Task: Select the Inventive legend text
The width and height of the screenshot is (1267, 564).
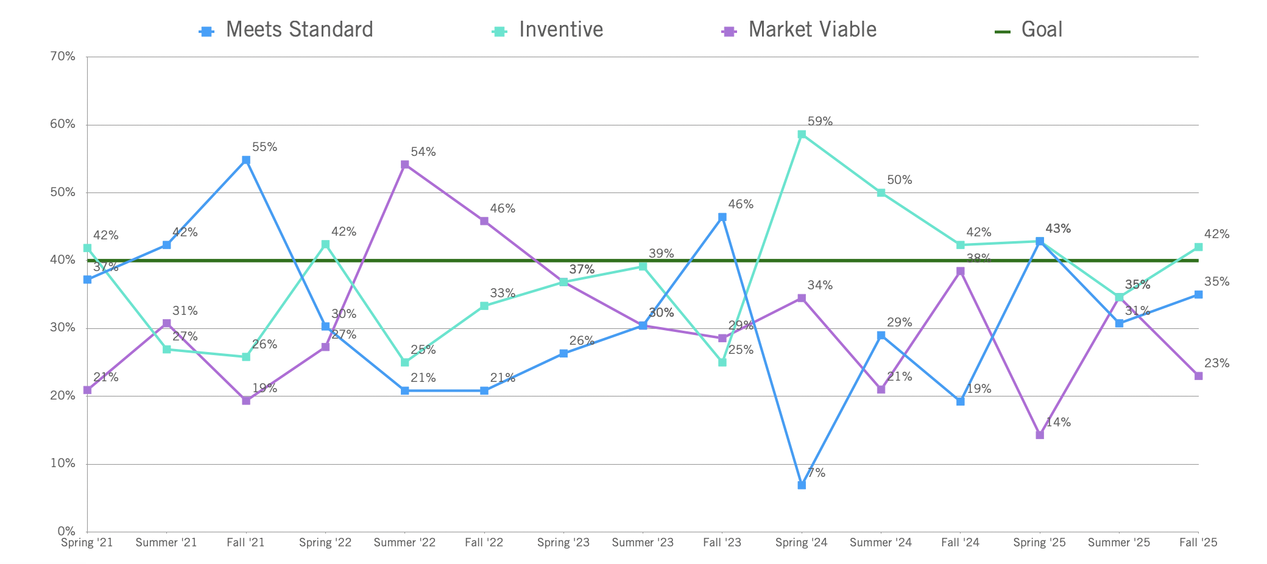Action: tap(561, 30)
